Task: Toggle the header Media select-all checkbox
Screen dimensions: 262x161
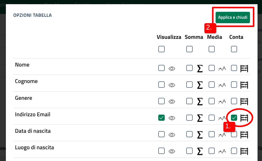Action: (212, 49)
